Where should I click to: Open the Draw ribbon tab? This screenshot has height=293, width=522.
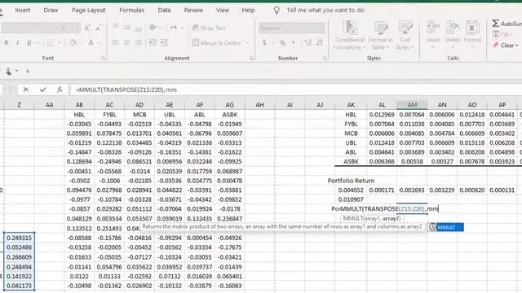pos(51,10)
